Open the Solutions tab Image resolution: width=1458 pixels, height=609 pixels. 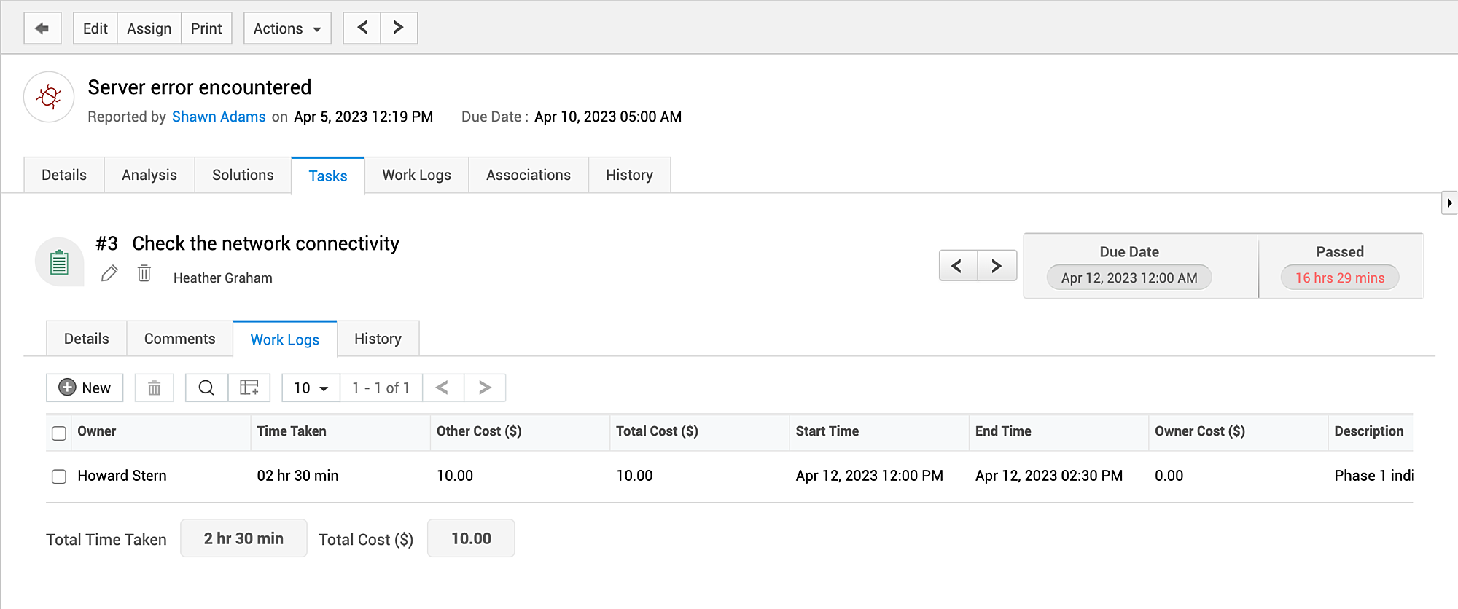pyautogui.click(x=243, y=175)
